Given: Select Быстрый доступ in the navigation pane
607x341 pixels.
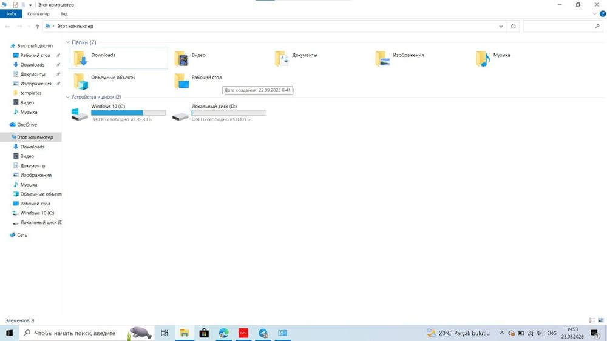Looking at the screenshot, I should (x=35, y=45).
